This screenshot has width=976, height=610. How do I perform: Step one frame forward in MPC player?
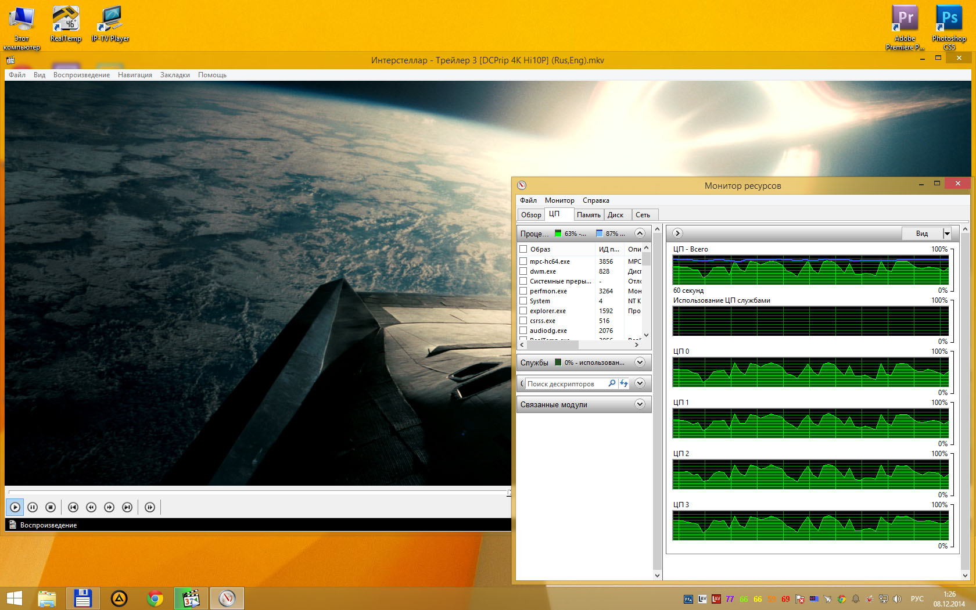pyautogui.click(x=150, y=507)
